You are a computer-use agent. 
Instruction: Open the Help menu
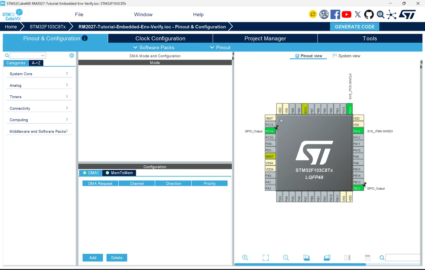point(198,15)
